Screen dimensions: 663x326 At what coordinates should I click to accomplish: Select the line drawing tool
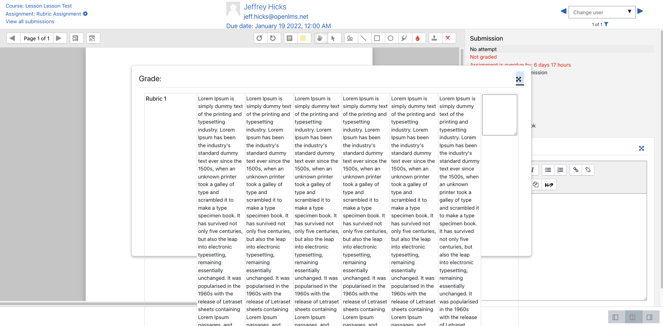point(364,38)
